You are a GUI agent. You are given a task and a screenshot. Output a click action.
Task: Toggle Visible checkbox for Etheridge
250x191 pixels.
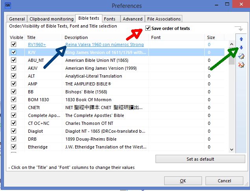click(x=13, y=146)
